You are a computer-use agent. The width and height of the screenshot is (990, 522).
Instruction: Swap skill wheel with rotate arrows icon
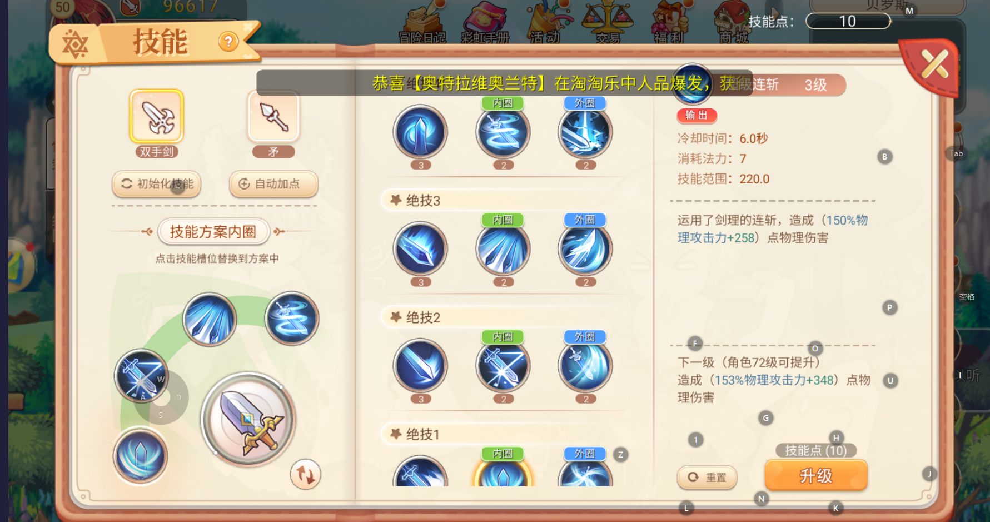tap(305, 474)
